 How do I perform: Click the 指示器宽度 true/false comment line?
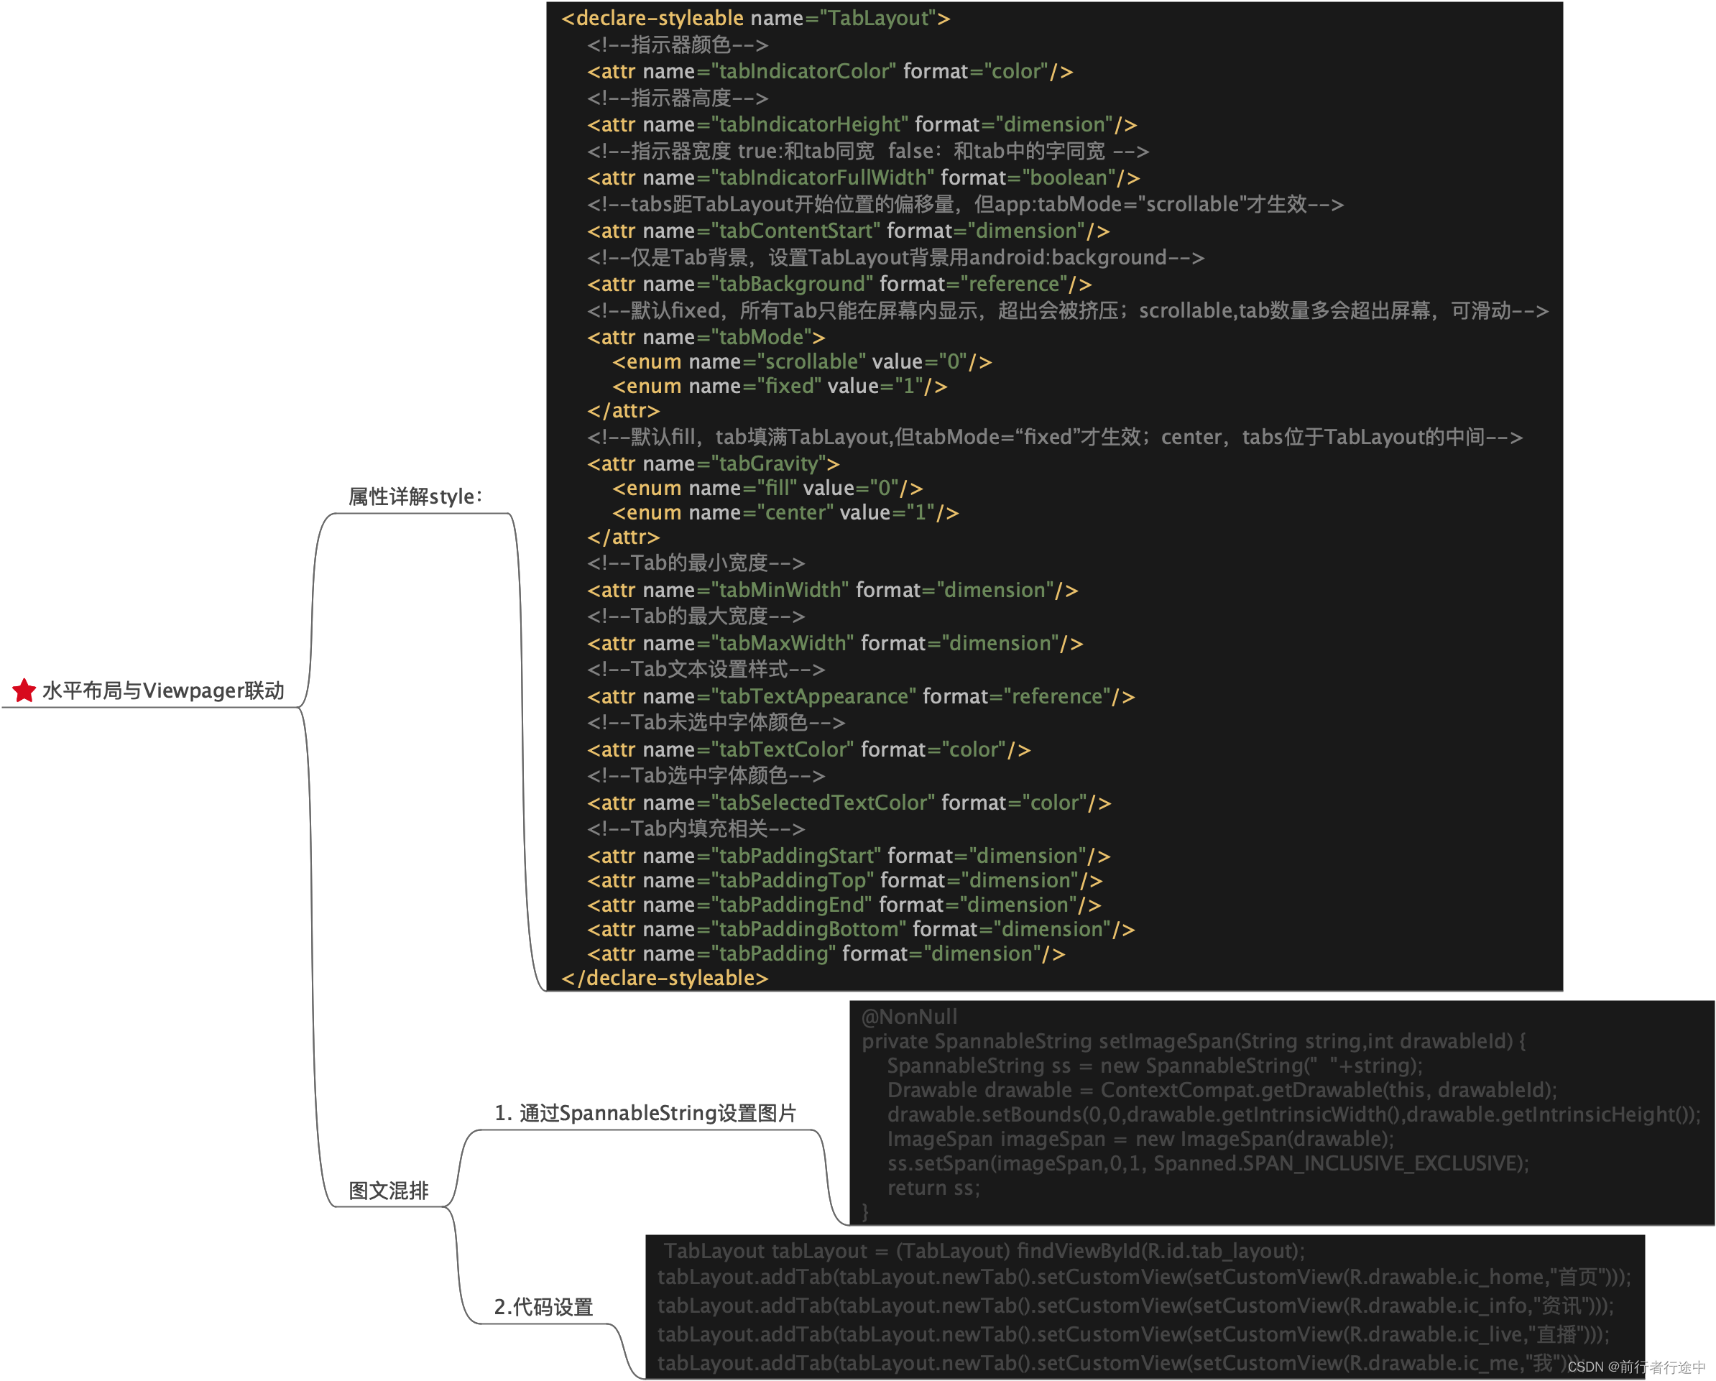point(867,151)
